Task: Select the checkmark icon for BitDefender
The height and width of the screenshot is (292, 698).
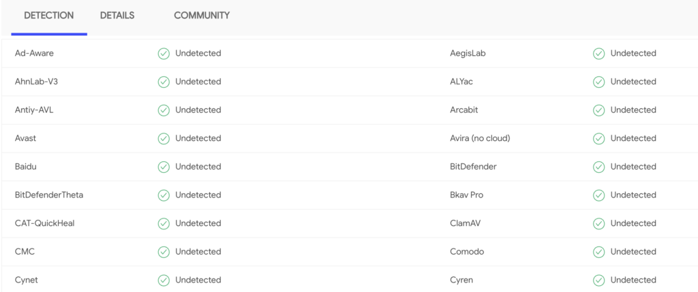Action: pos(598,167)
